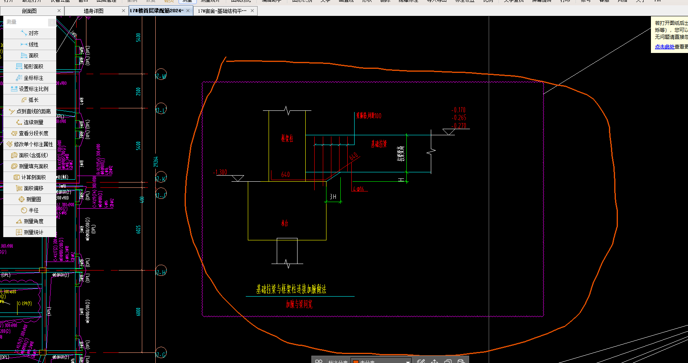Click the 测量圆 circle measurement tool

[30, 199]
